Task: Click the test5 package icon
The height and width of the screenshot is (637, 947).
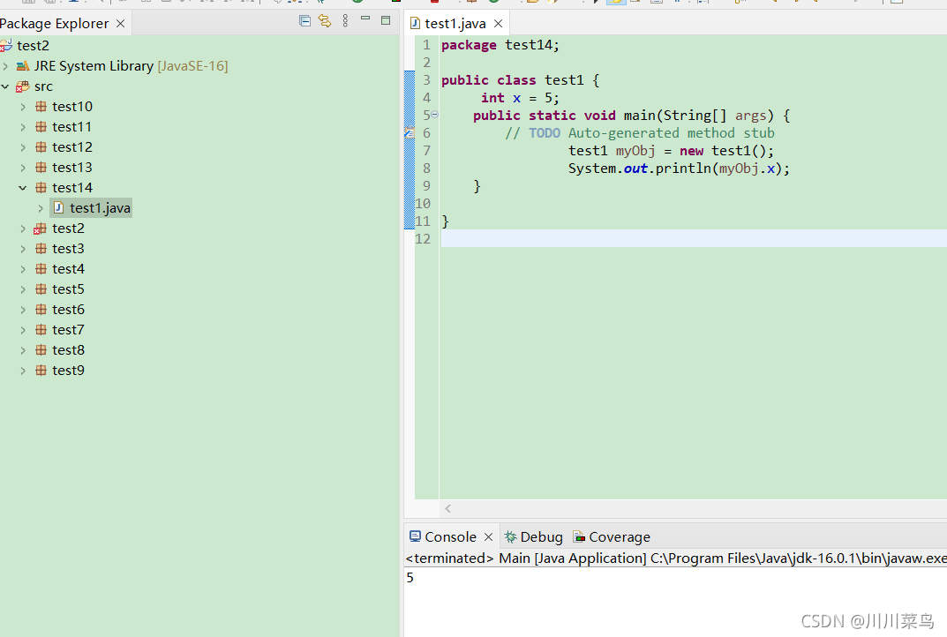Action: click(x=41, y=289)
